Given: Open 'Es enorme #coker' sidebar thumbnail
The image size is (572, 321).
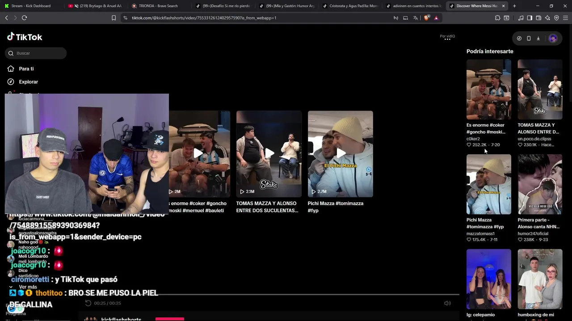Looking at the screenshot, I should click(489, 90).
